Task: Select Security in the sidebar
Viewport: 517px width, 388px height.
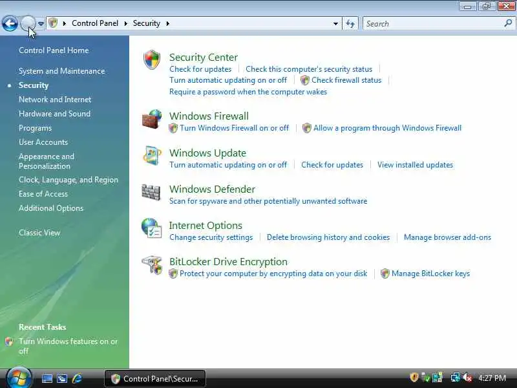Action: point(34,85)
